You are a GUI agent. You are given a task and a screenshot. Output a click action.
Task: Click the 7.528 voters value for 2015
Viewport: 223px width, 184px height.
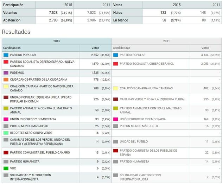(53, 13)
